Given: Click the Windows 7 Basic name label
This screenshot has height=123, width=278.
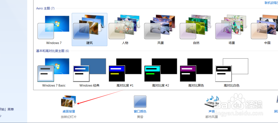Looking at the screenshot, I should point(54,85).
